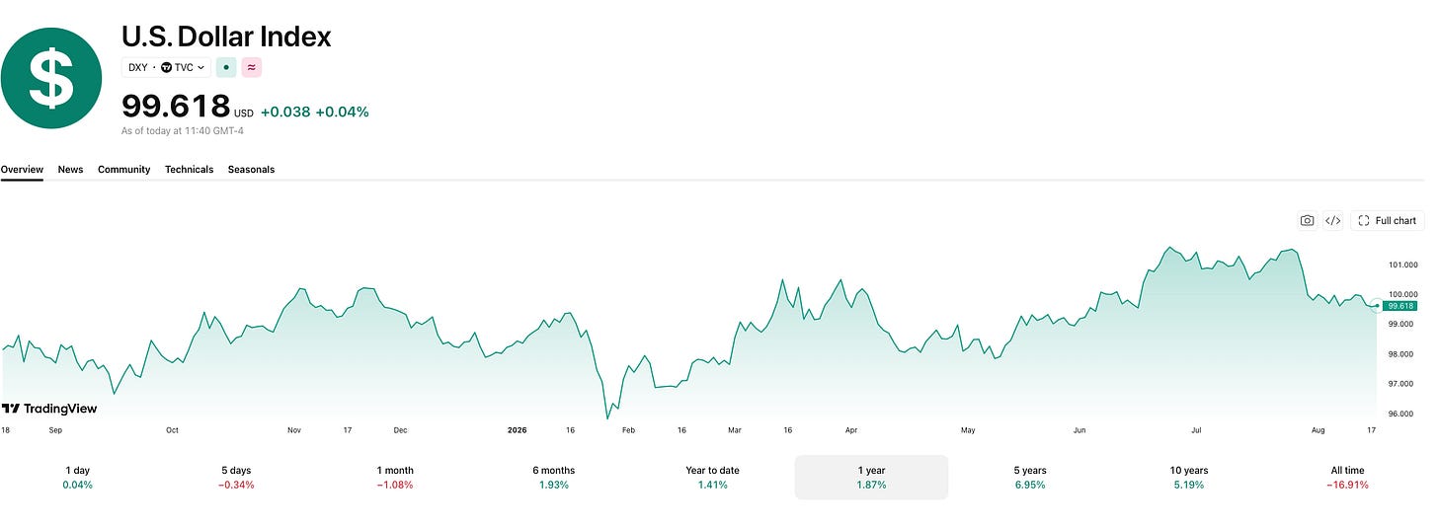Click the 99.618 price label on axis

pyautogui.click(x=1400, y=306)
